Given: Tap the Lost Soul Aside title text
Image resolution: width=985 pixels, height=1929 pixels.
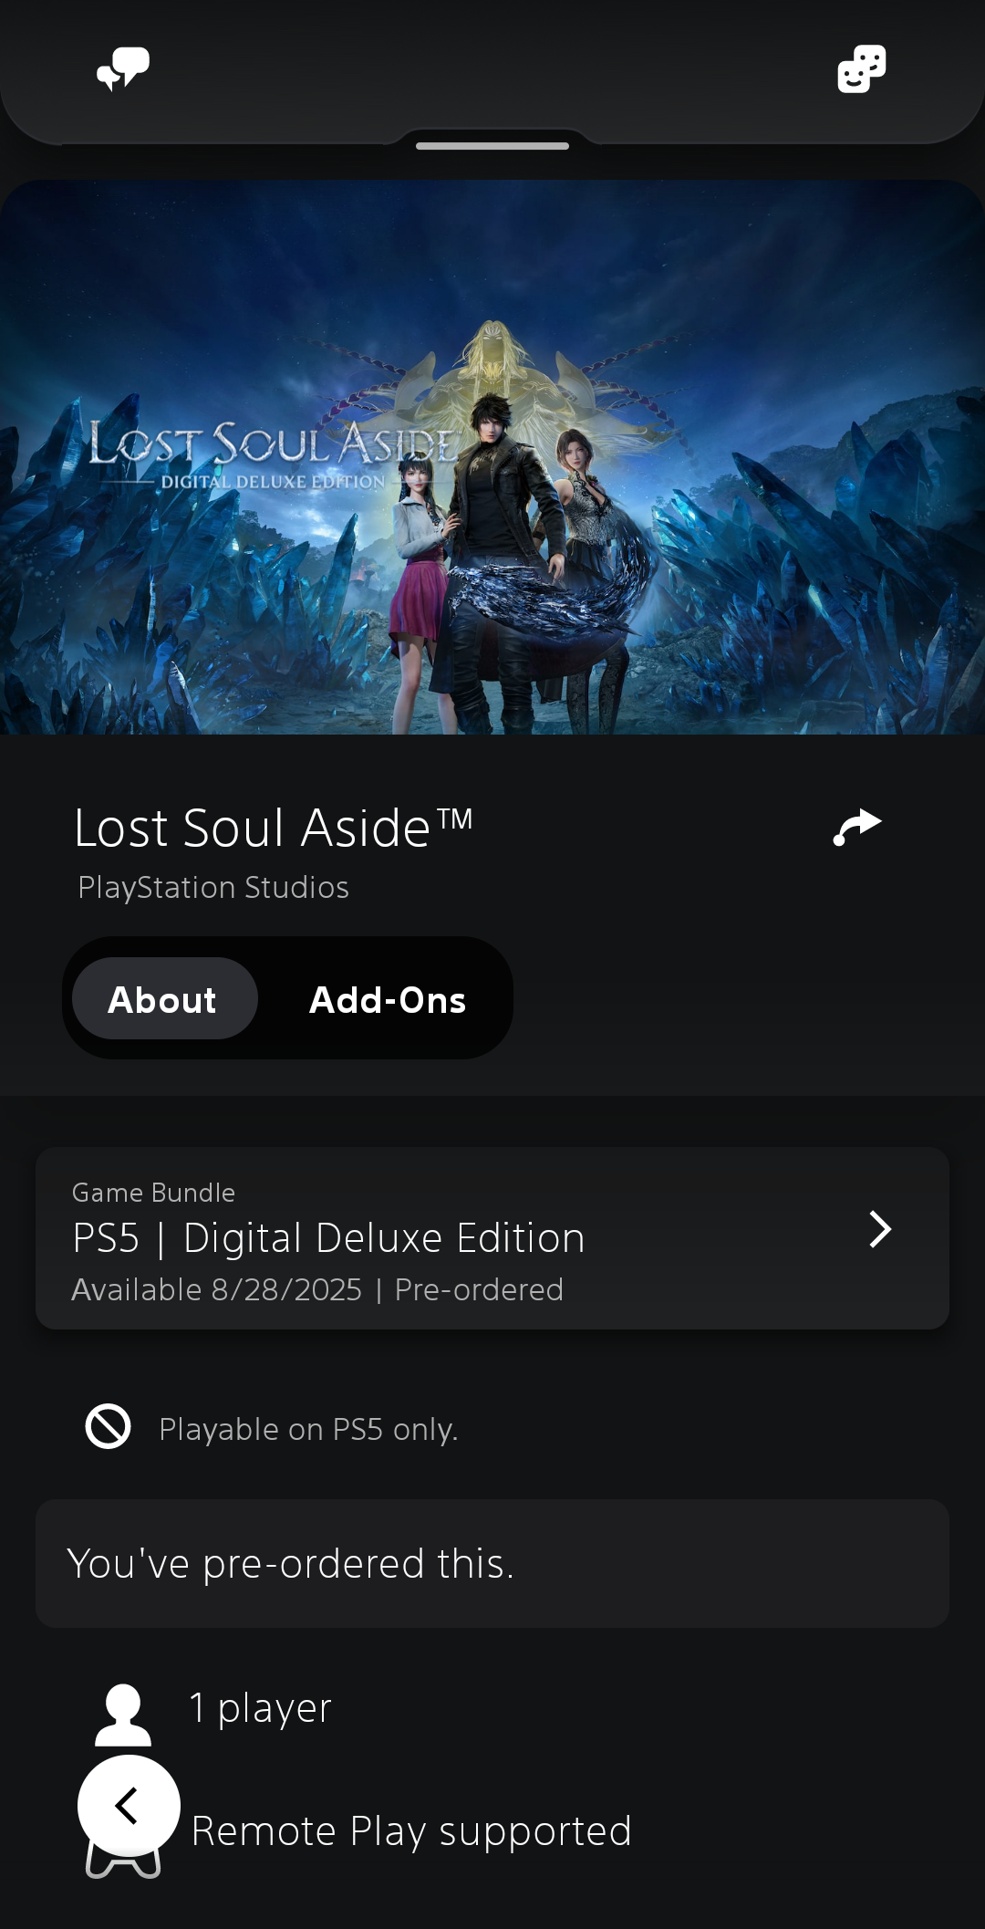Looking at the screenshot, I should click(x=274, y=829).
